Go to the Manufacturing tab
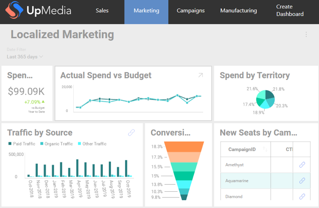The height and width of the screenshot is (208, 319). [238, 11]
